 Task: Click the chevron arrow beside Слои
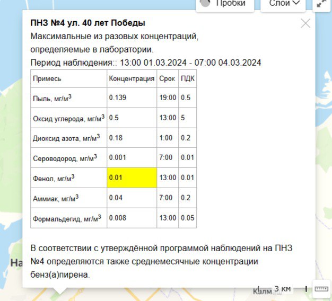coord(296,4)
